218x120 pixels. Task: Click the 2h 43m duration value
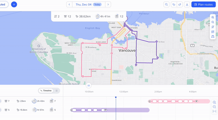pos(41,101)
